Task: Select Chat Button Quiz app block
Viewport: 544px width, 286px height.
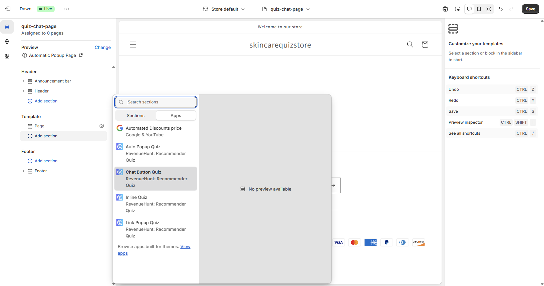Action: [156, 179]
